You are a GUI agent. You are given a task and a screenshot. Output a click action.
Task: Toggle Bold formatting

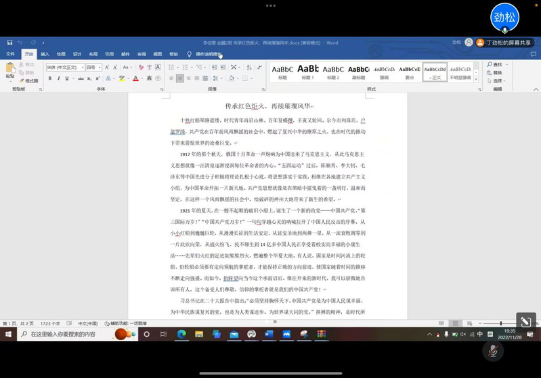pos(49,78)
